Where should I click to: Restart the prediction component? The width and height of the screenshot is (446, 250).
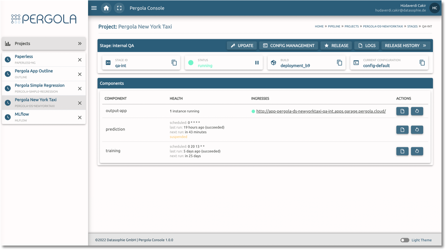(x=417, y=130)
